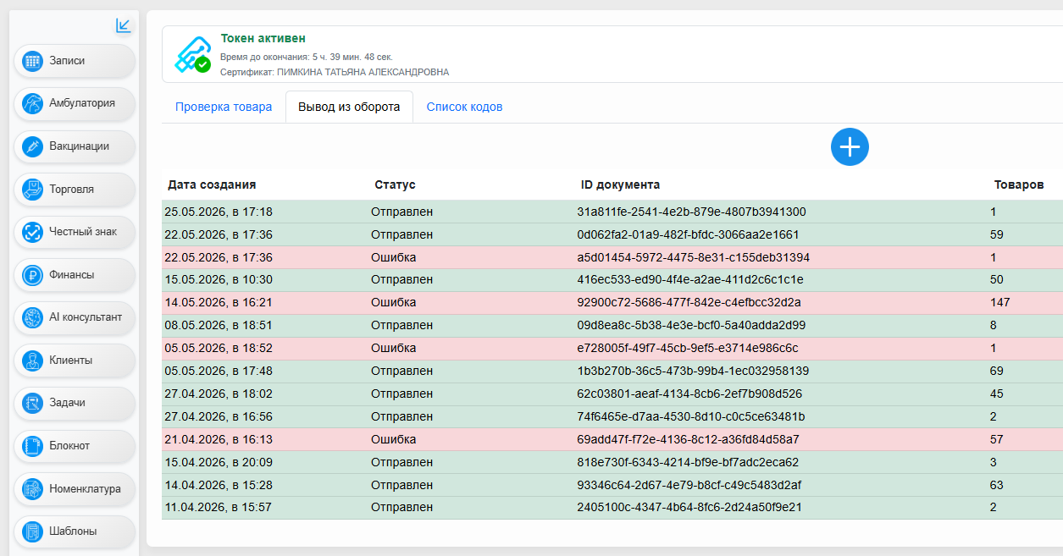Open Вакцинации syringe icon
This screenshot has width=1063, height=556.
coord(33,146)
